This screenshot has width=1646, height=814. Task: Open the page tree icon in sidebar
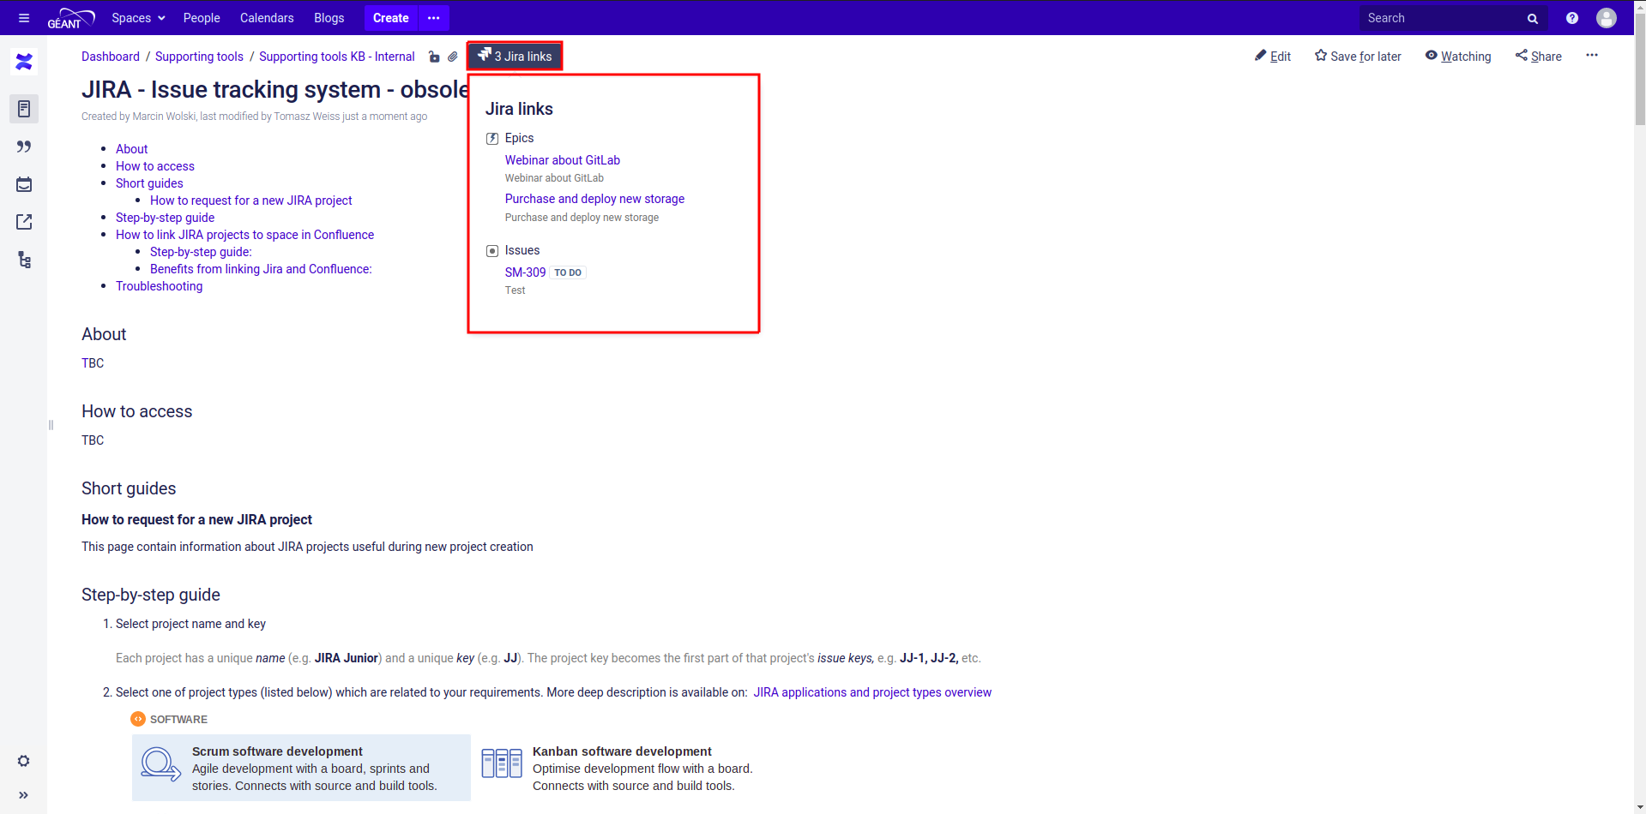click(x=24, y=260)
